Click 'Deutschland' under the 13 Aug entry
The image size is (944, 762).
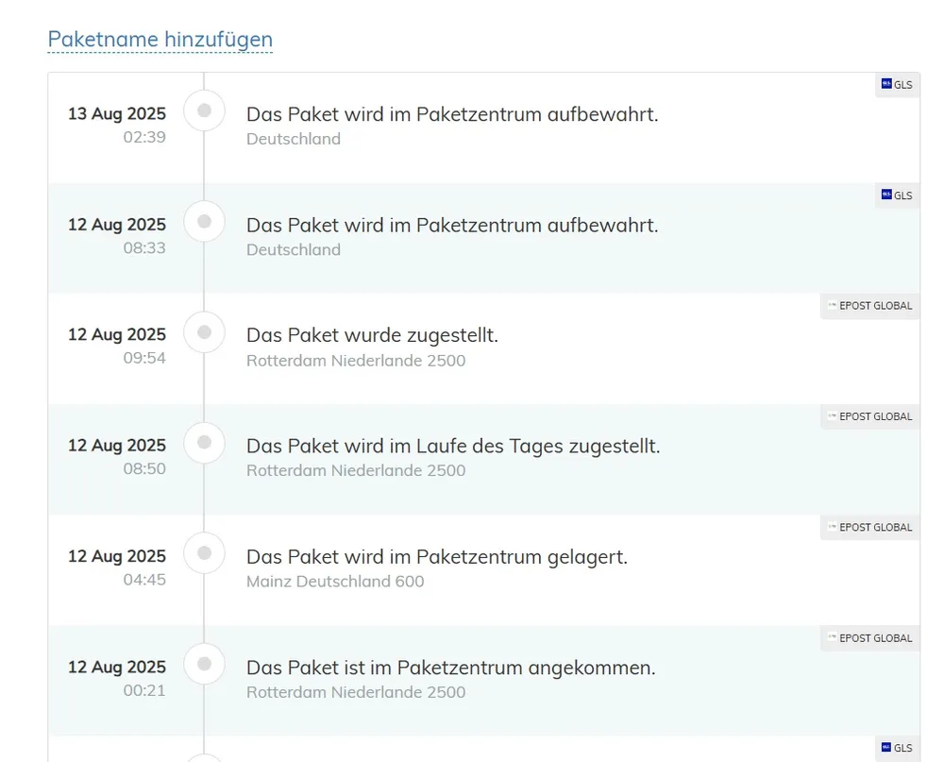click(294, 139)
